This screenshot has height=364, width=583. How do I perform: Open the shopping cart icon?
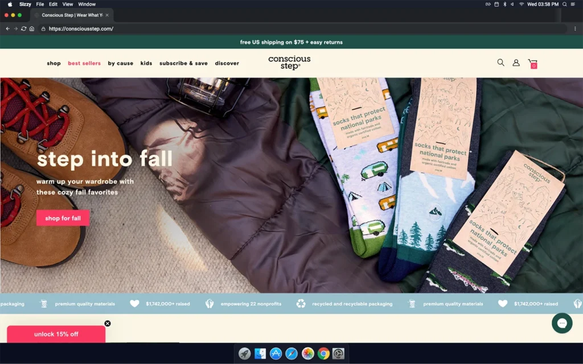click(532, 63)
